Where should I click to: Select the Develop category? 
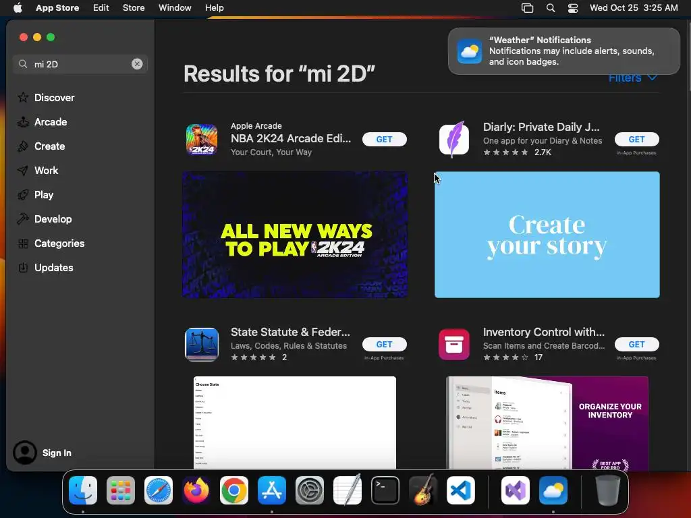(x=45, y=219)
